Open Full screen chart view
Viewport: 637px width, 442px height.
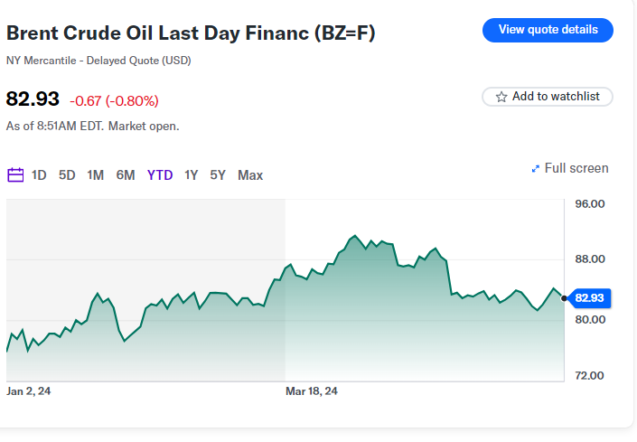point(576,168)
